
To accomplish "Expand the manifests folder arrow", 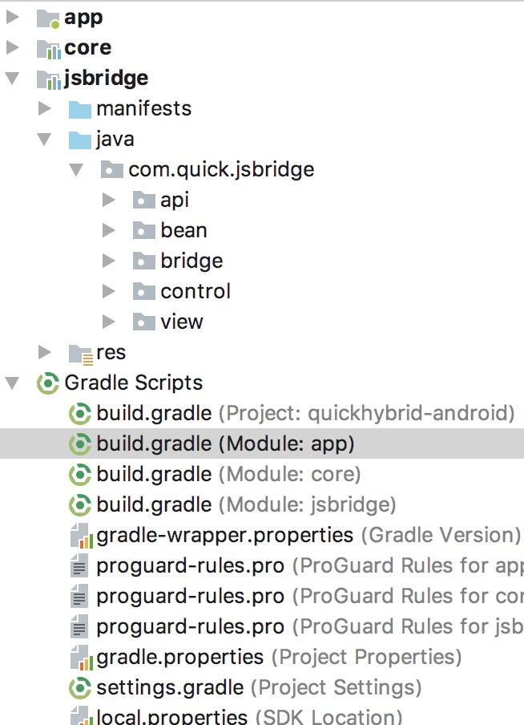I will pyautogui.click(x=45, y=108).
